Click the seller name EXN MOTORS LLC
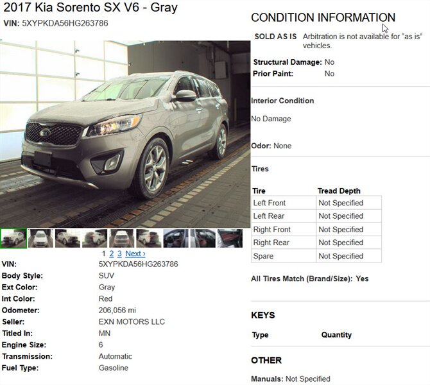This screenshot has width=430, height=385. pos(132,322)
